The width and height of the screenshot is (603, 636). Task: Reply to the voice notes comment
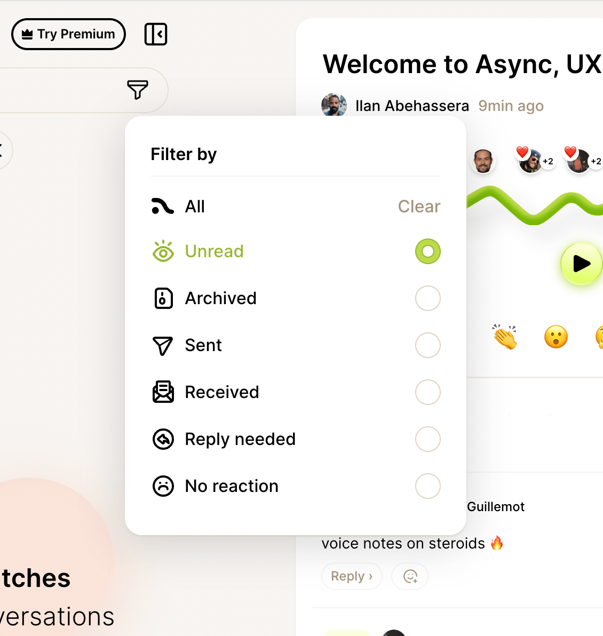352,576
